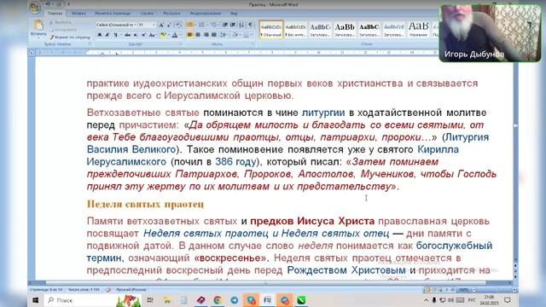Image resolution: width=546 pixels, height=307 pixels.
Task: Toggle Italic formatting
Action: click(107, 35)
